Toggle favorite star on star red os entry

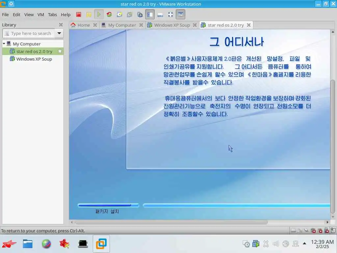point(60,51)
